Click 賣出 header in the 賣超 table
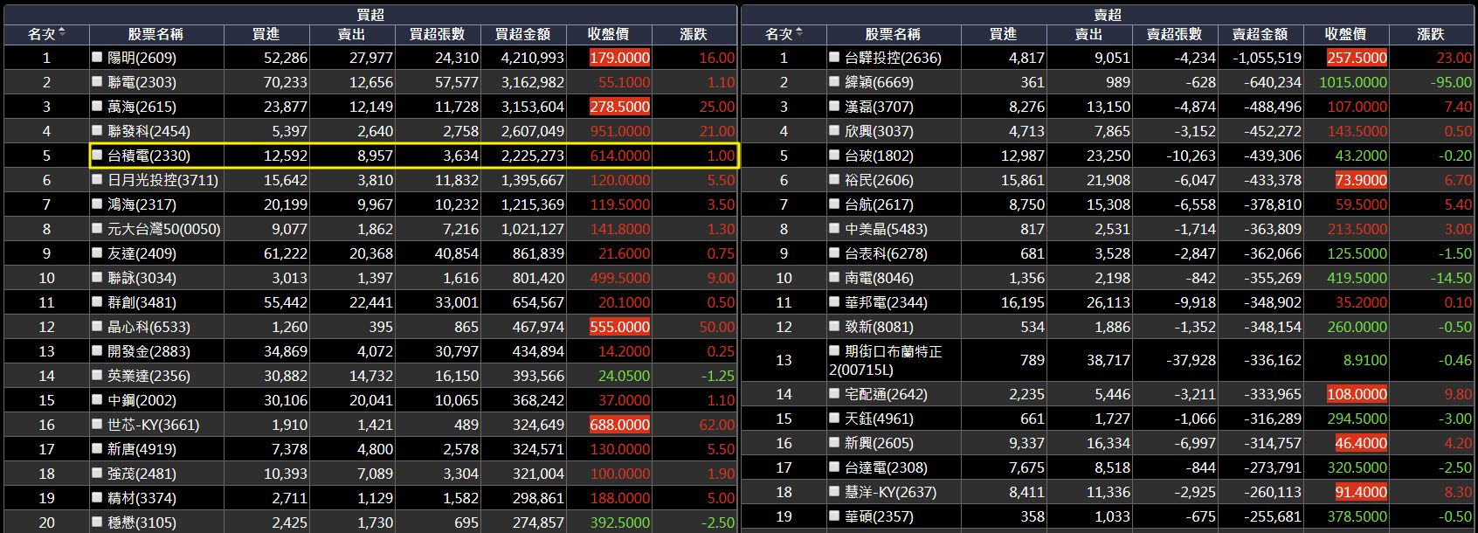 point(1088,34)
